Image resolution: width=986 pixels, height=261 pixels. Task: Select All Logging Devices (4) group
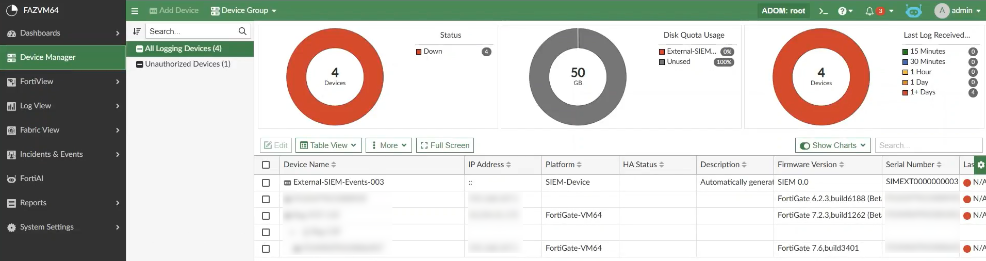(x=190, y=48)
